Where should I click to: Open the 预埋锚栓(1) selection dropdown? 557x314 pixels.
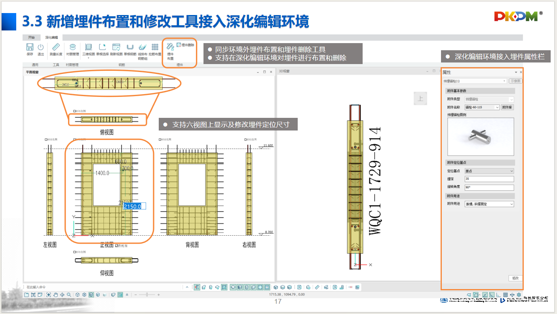point(505,81)
